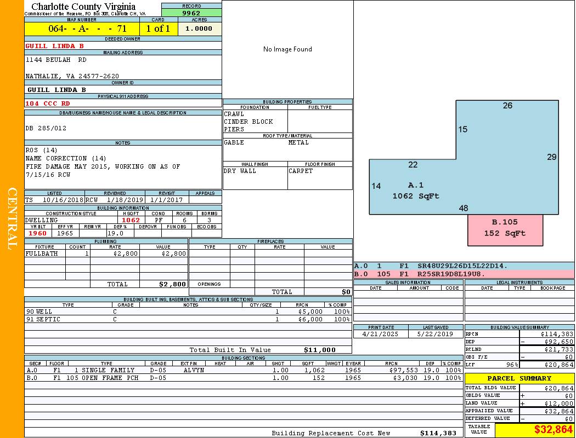The height and width of the screenshot is (438, 576).
Task: Click the year built value 1960
Action: tap(38, 233)
